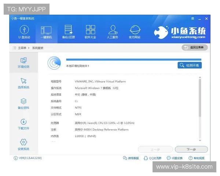This screenshot has height=176, width=220.
Task: Select the 一键装机 one-click install tab
Action: pos(46,32)
